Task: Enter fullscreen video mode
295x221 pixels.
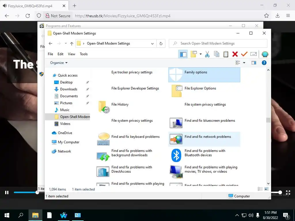Action: [288, 193]
